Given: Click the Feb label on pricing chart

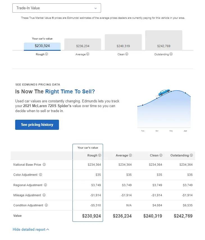Looking at the screenshot, I should tap(143, 131).
